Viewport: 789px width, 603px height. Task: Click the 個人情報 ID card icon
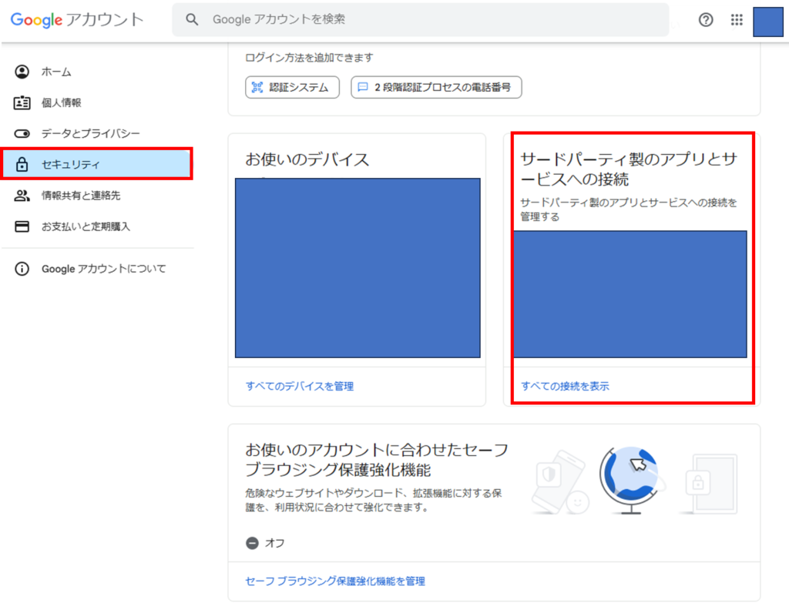pos(22,102)
